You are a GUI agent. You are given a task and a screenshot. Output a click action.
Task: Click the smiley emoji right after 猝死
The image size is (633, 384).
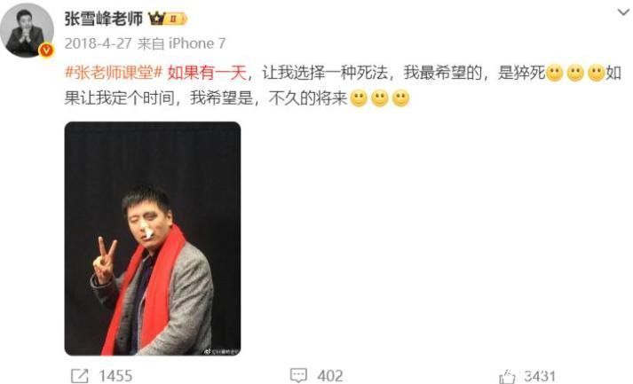pos(555,74)
